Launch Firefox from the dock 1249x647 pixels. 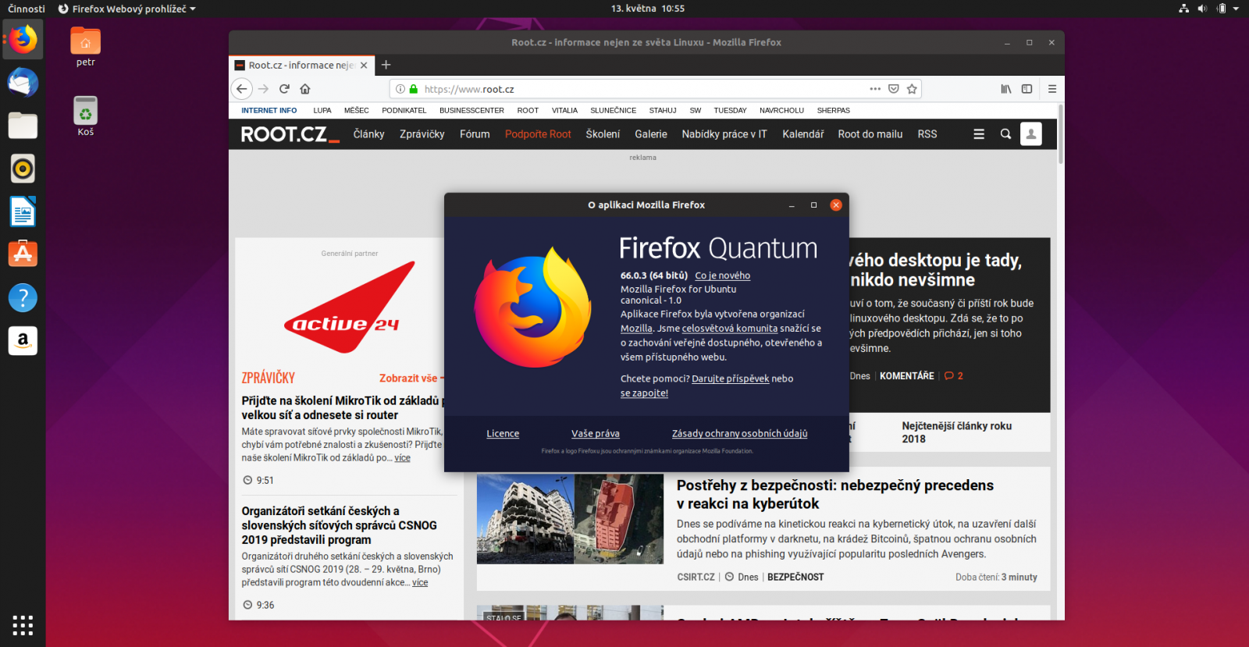pyautogui.click(x=23, y=39)
